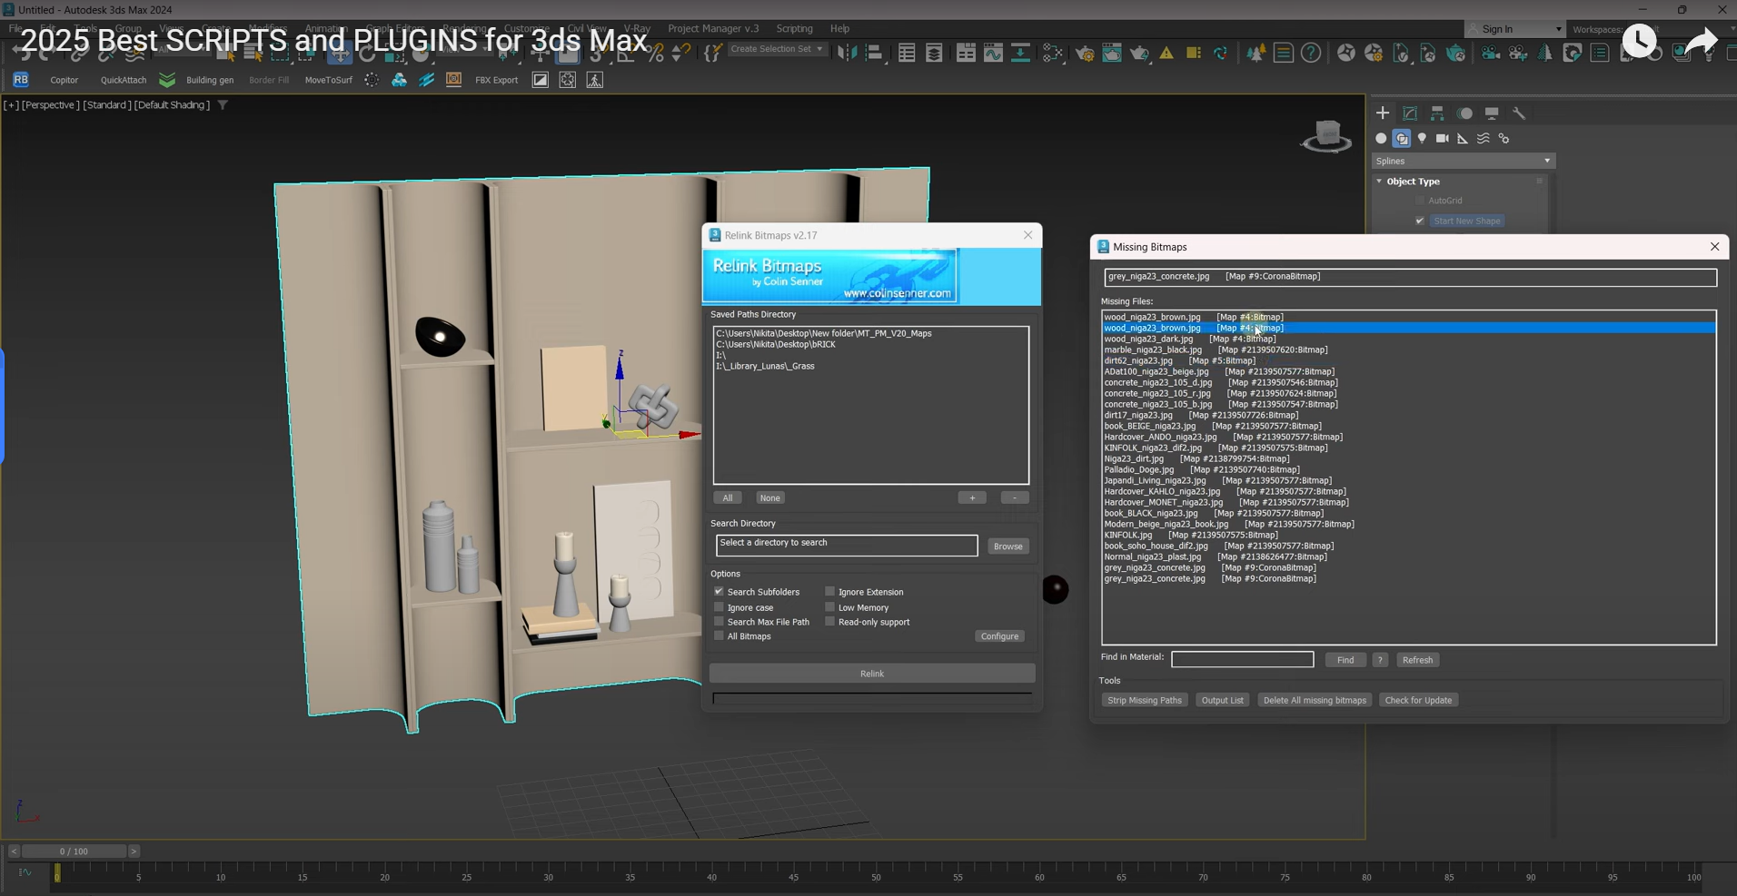This screenshot has width=1737, height=896.
Task: Click frame 50 on the timeline
Action: pyautogui.click(x=876, y=875)
